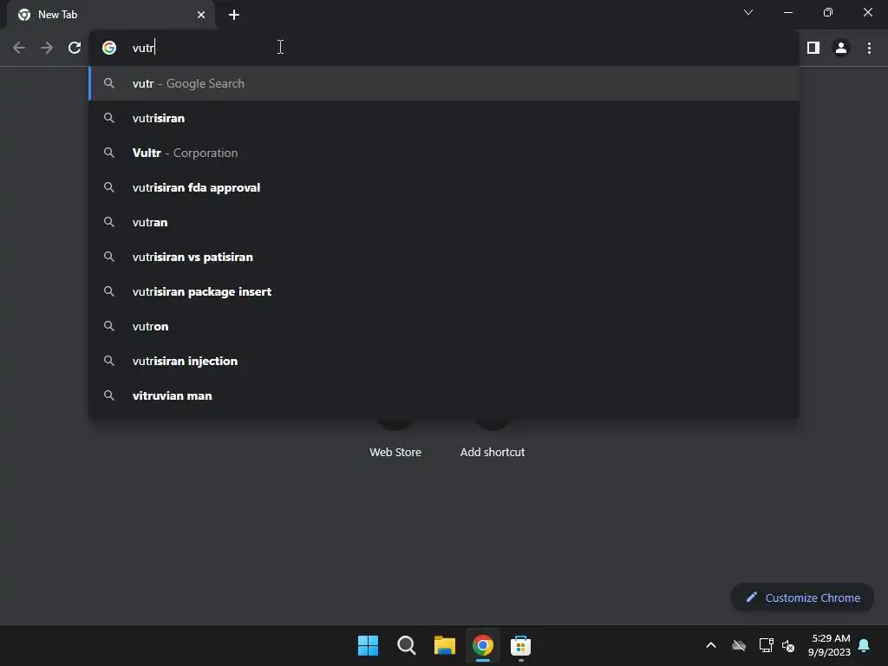Pick 'vutrisiran fda approval' suggestion
888x666 pixels.
(444, 187)
